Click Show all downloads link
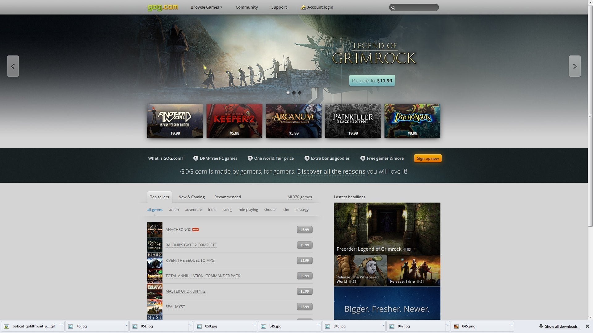The height and width of the screenshot is (333, 593). (x=562, y=326)
